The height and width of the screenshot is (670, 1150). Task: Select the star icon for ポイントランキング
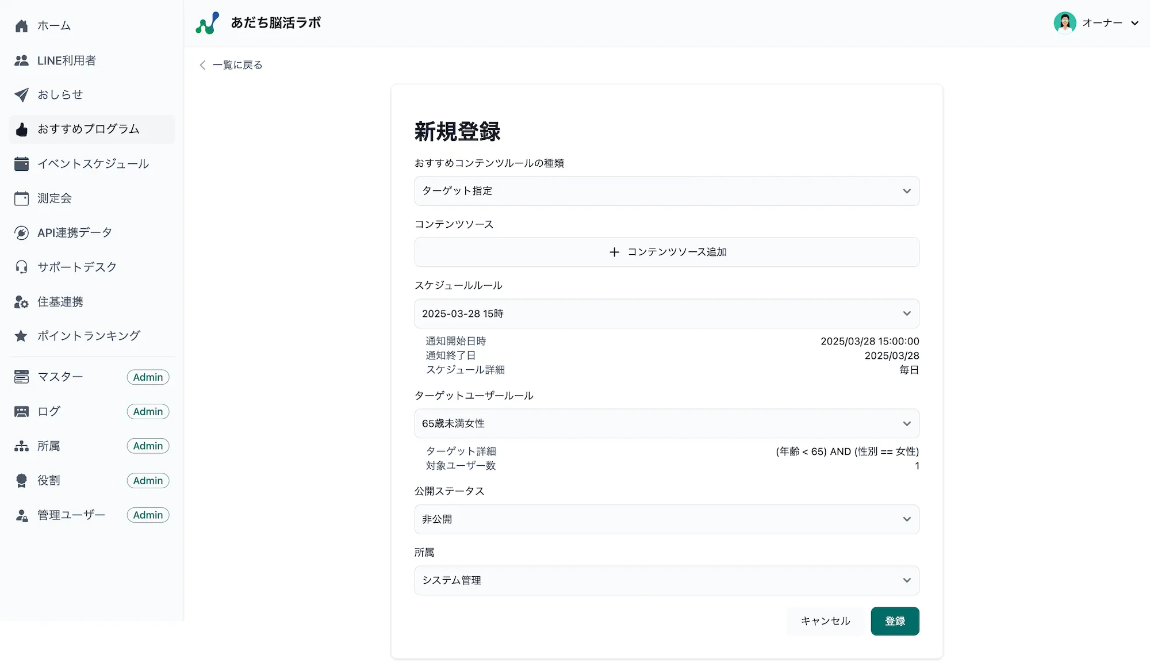[21, 336]
